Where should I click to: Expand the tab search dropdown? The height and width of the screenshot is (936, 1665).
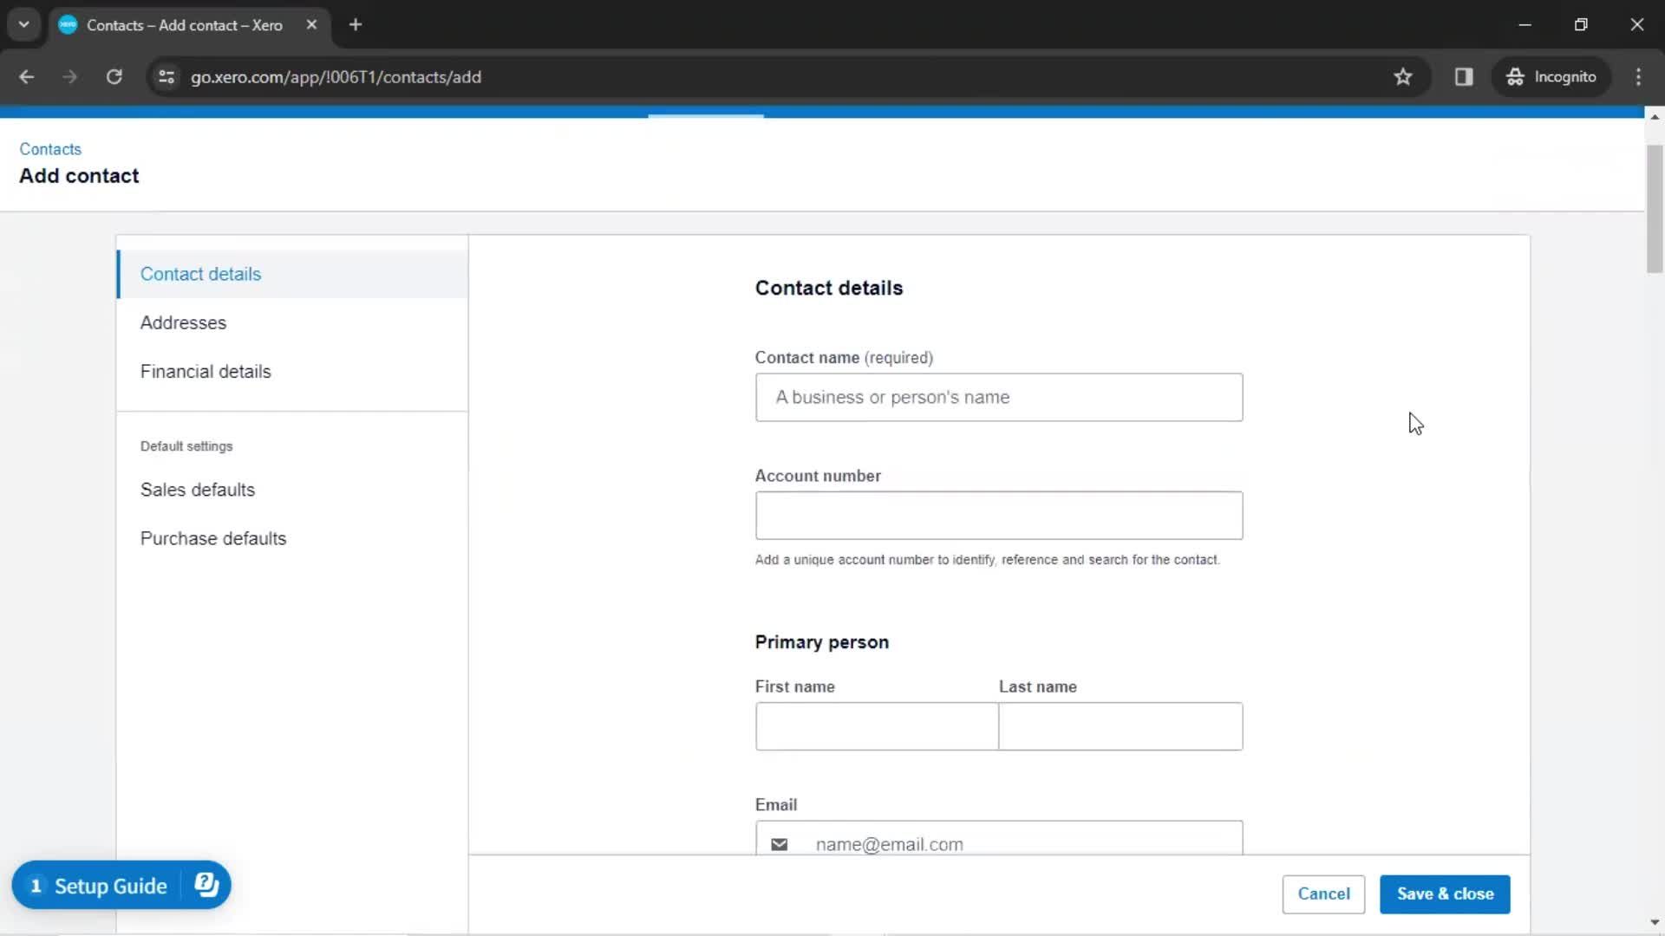(24, 25)
